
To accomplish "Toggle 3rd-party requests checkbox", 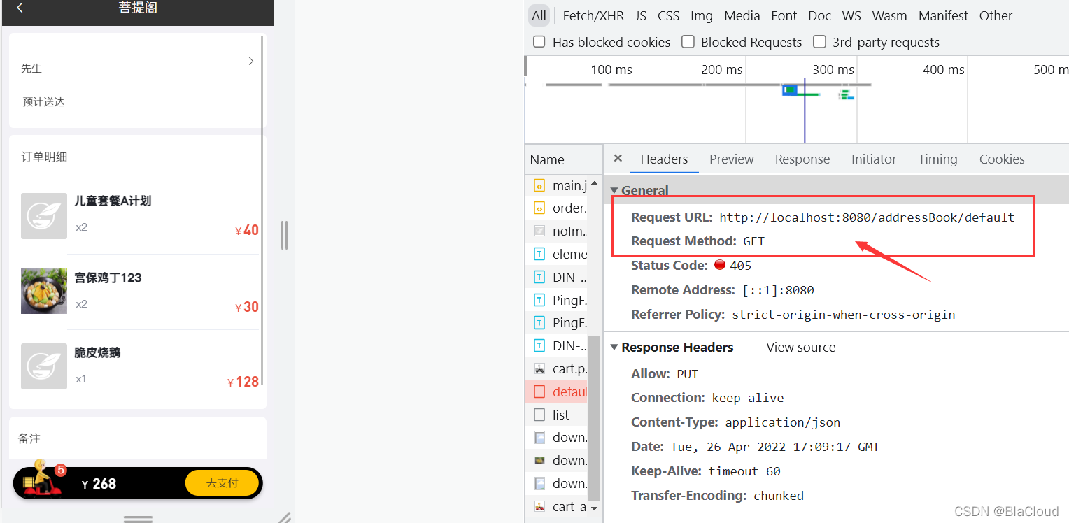I will 819,42.
